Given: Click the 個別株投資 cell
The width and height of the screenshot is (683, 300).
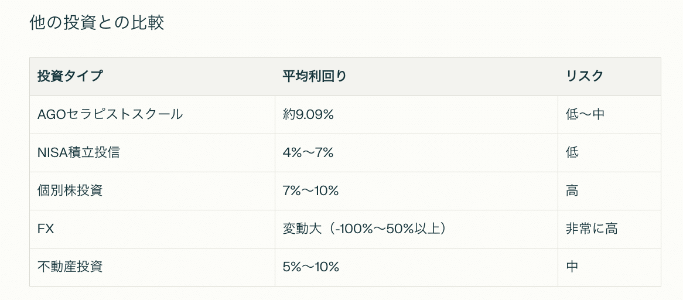Looking at the screenshot, I should pos(152,190).
